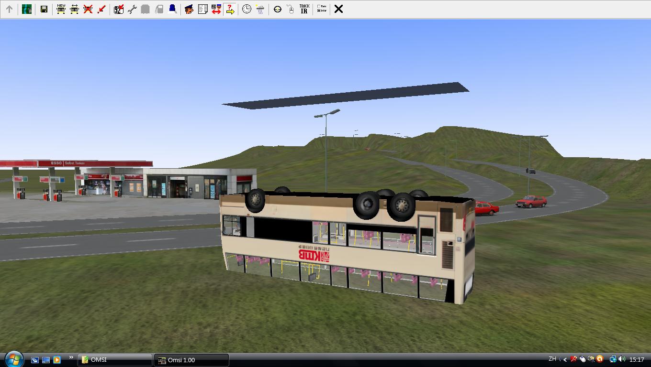
Task: Switch to the OMSI folder taskbar button
Action: point(115,360)
